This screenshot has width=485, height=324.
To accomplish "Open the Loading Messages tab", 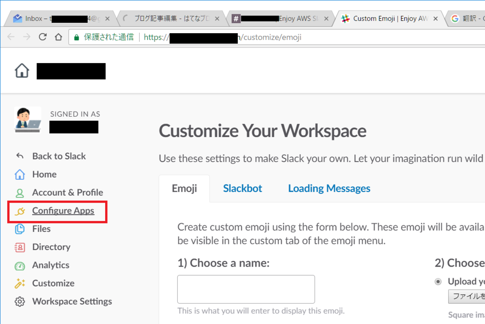I will pos(329,188).
